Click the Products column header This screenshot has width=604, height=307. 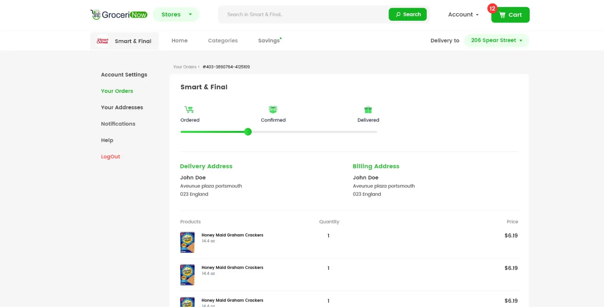(190, 222)
